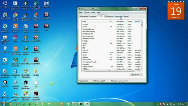Image resolution: width=188 pixels, height=106 pixels.
Task: Switch to the Processes tab
Action: [93, 16]
